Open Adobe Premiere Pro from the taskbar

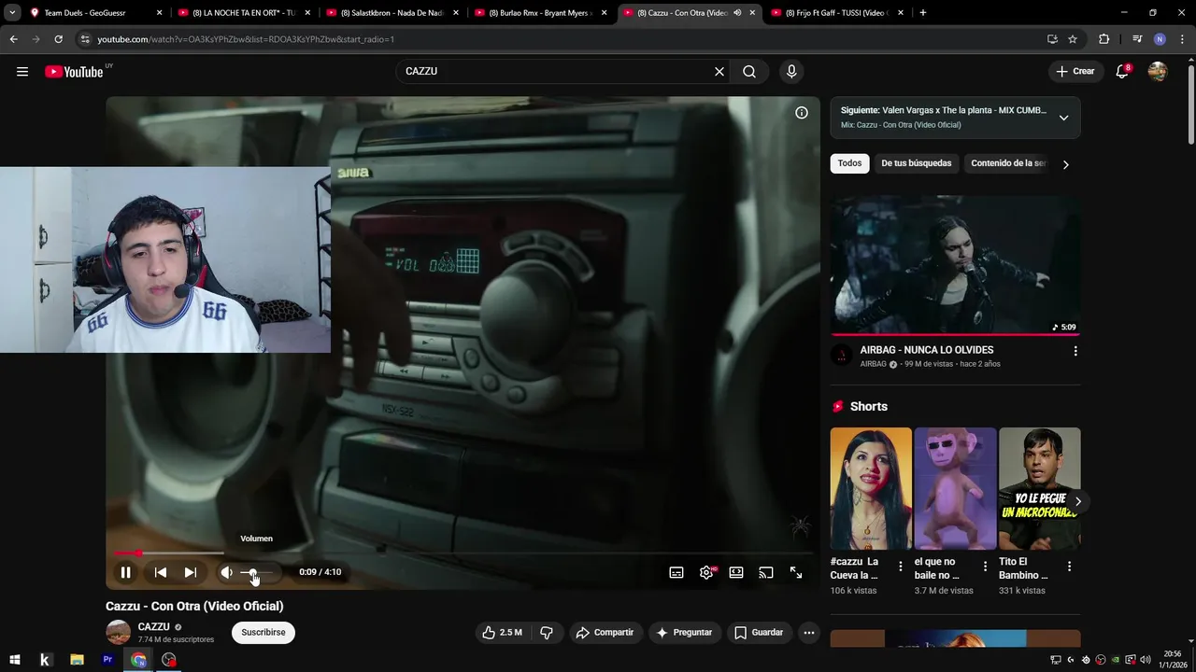click(107, 660)
